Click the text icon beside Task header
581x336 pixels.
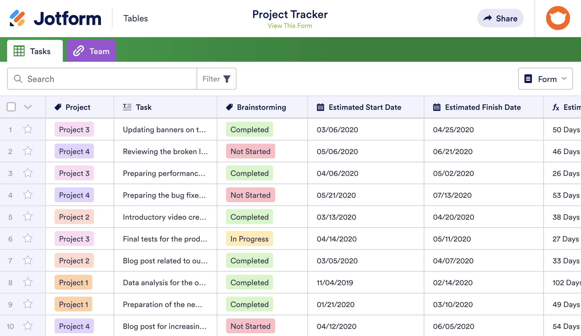coord(127,107)
